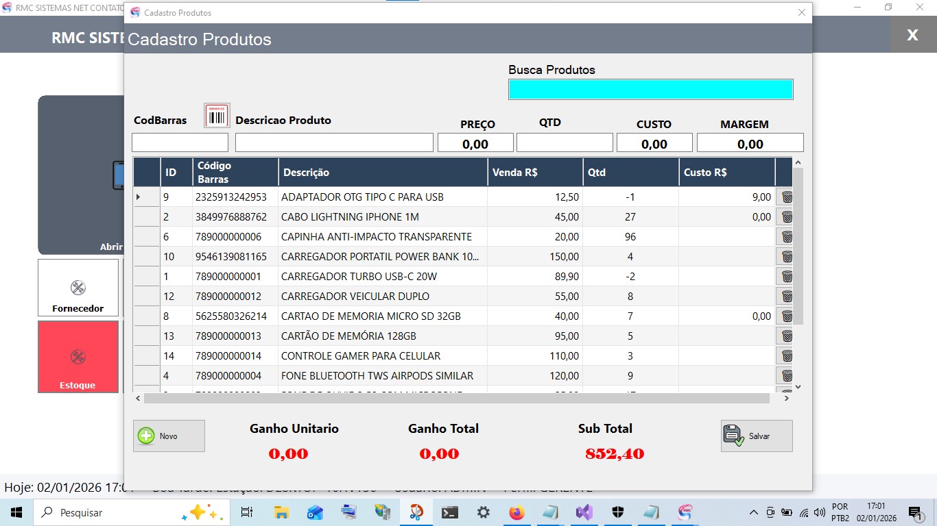Image resolution: width=937 pixels, height=526 pixels.
Task: Click into the Descricao Produto text box
Action: pyautogui.click(x=334, y=142)
